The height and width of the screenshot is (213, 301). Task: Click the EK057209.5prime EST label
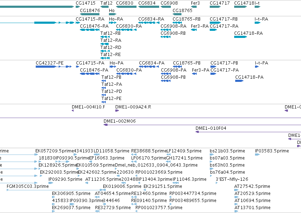(54, 151)
